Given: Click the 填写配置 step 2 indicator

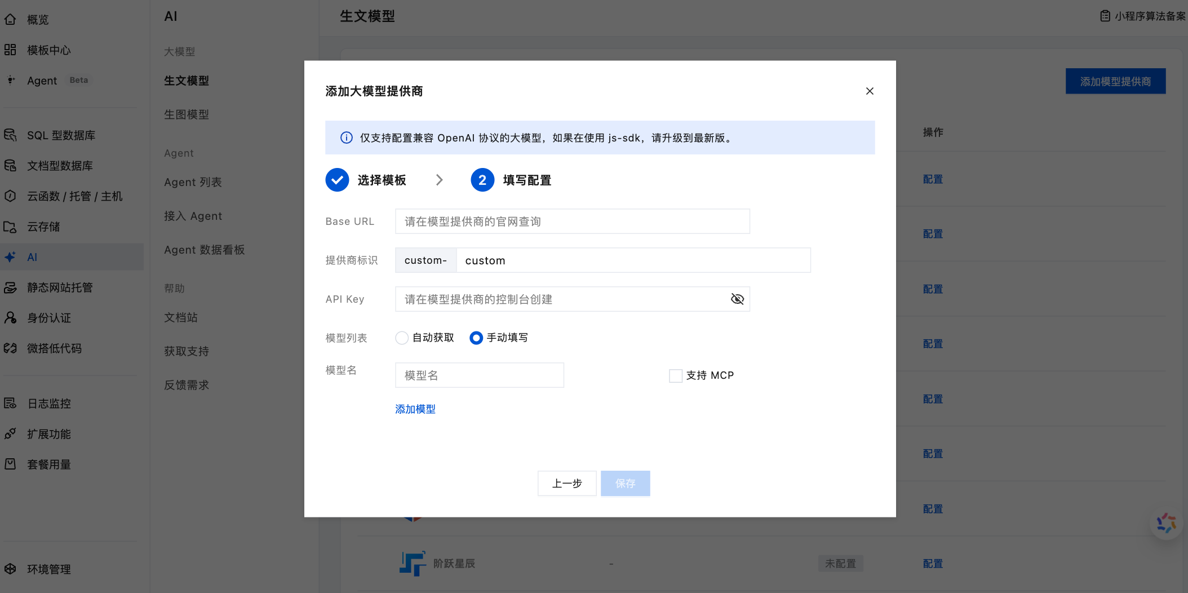Looking at the screenshot, I should (x=482, y=180).
